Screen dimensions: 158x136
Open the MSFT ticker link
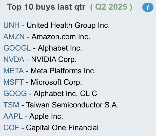(14, 82)
